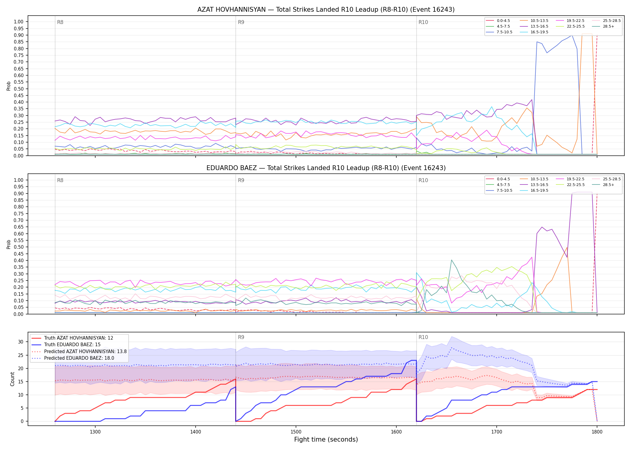
Task: Click 'Prob' y-axis label of Baez chart
Action: pos(9,244)
